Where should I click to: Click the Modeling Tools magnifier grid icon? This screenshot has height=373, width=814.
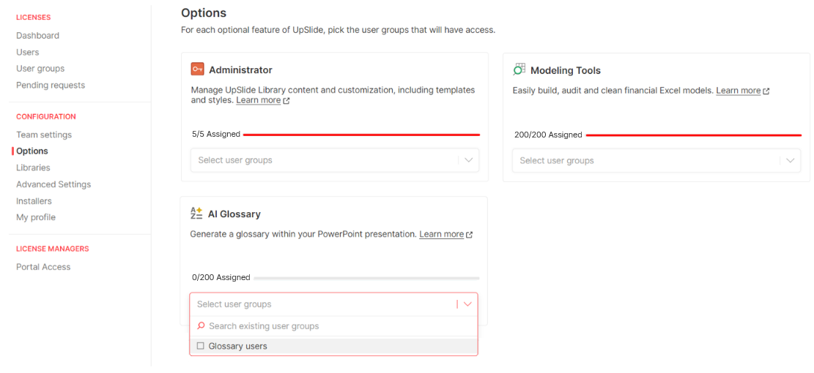[519, 69]
